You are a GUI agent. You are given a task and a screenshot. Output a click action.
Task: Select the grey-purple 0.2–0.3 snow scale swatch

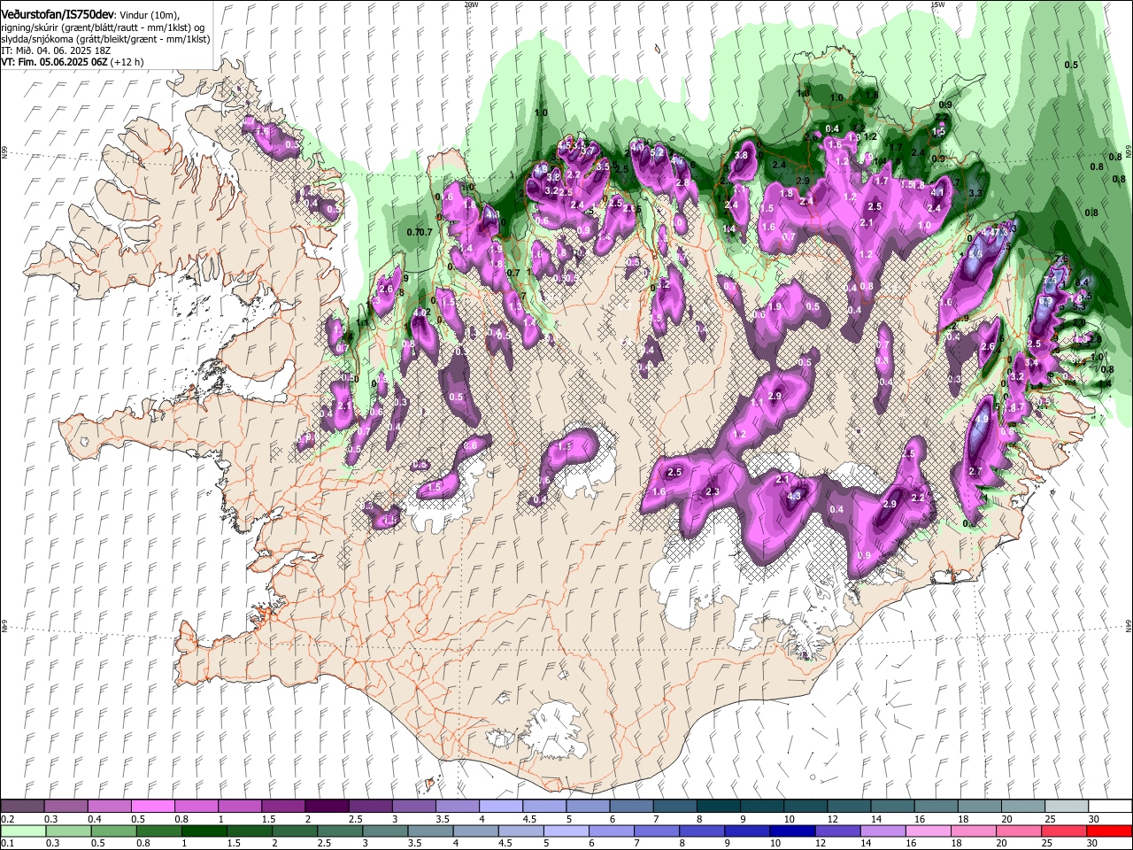tap(22, 807)
